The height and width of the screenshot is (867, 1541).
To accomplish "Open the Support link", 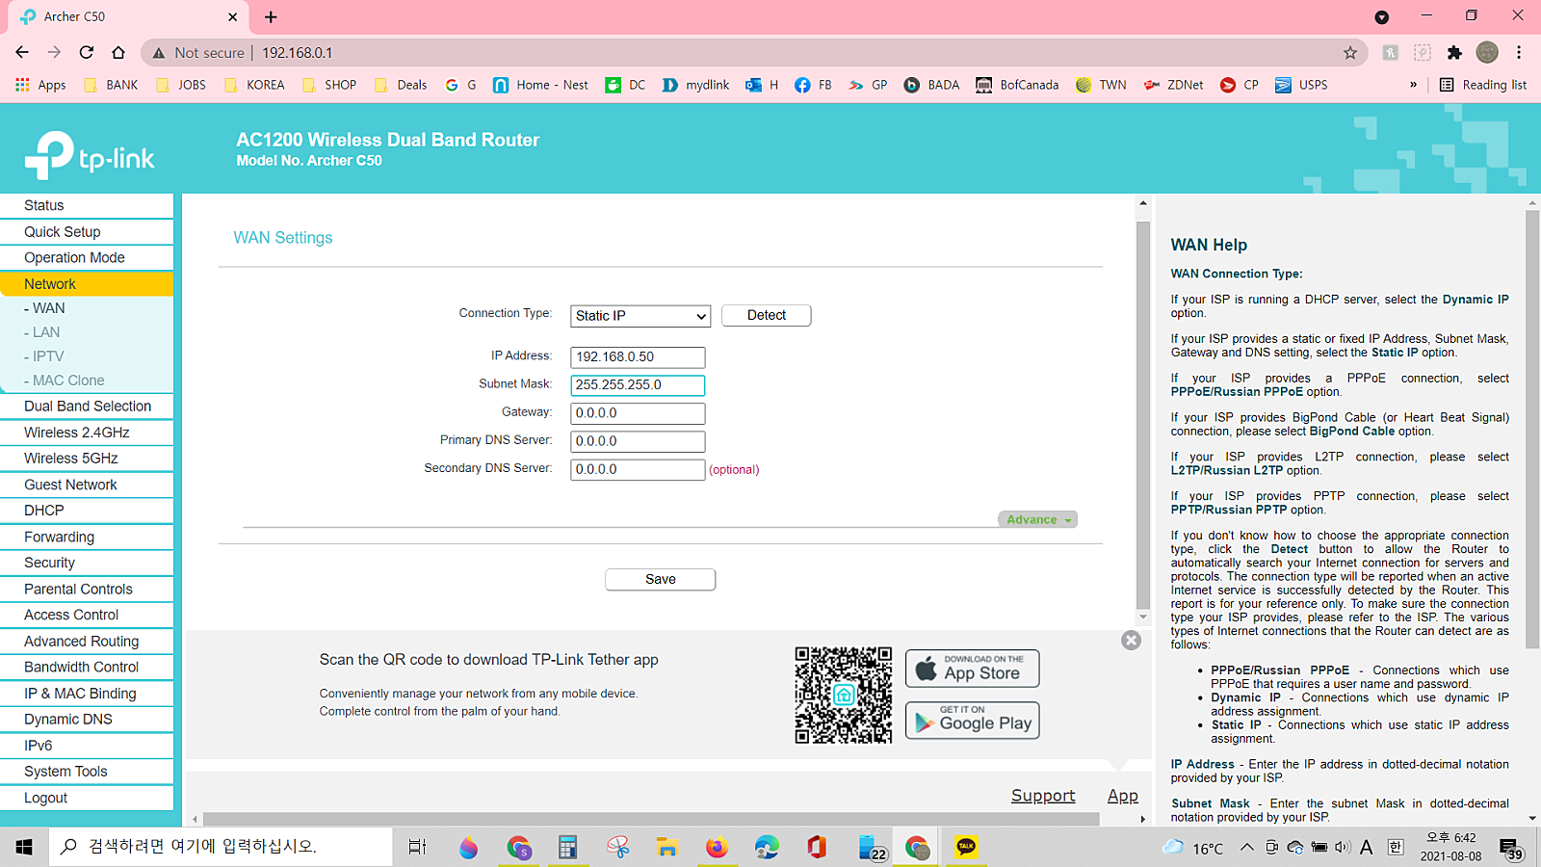I will pos(1042,796).
